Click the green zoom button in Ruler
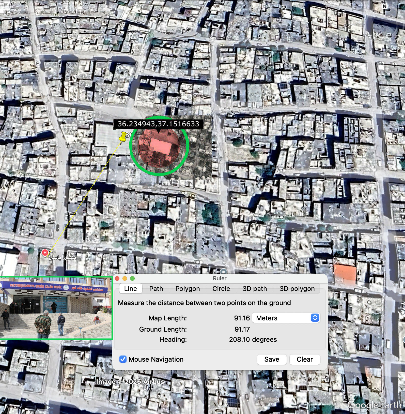The image size is (405, 414). click(x=132, y=278)
